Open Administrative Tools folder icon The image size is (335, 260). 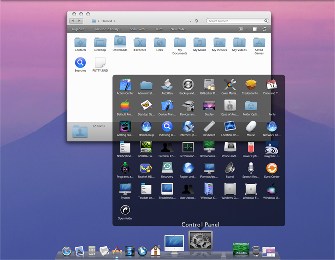click(146, 85)
